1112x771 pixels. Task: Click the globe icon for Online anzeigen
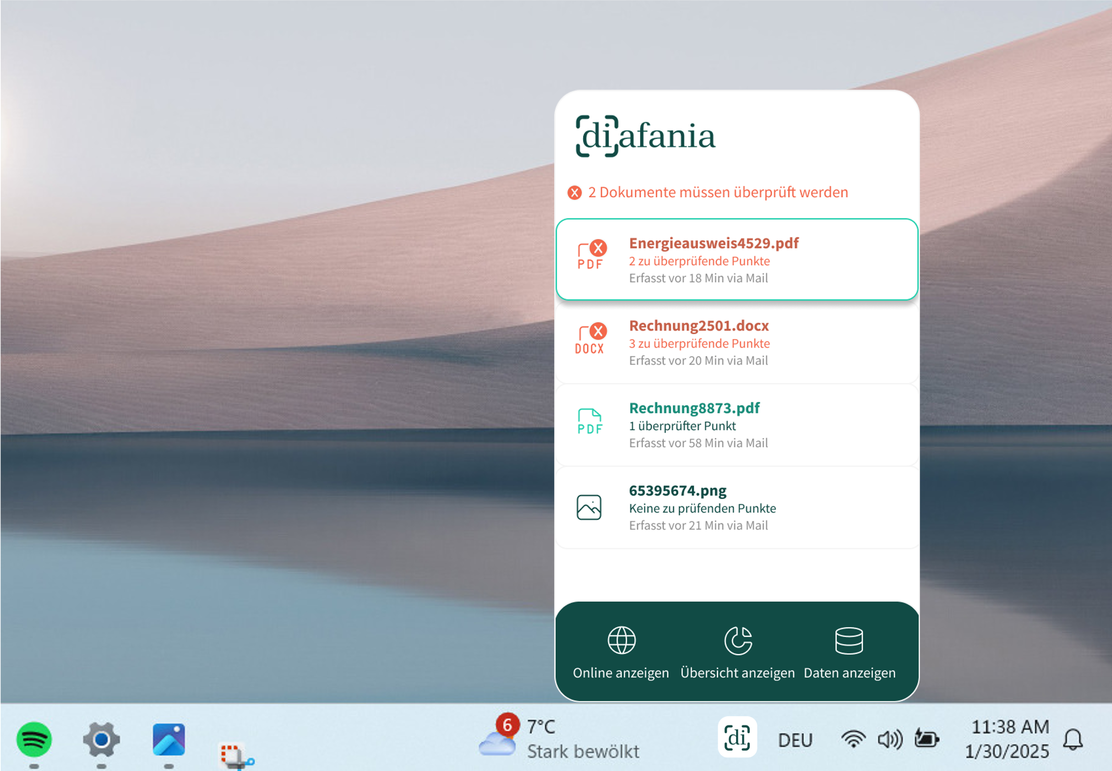pos(621,640)
